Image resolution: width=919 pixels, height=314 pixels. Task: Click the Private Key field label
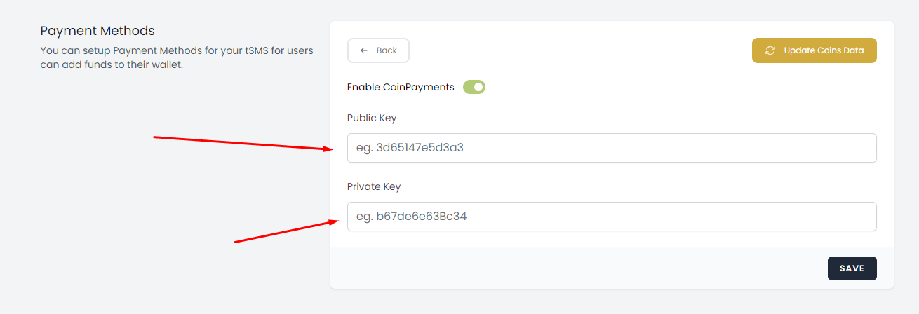(374, 186)
